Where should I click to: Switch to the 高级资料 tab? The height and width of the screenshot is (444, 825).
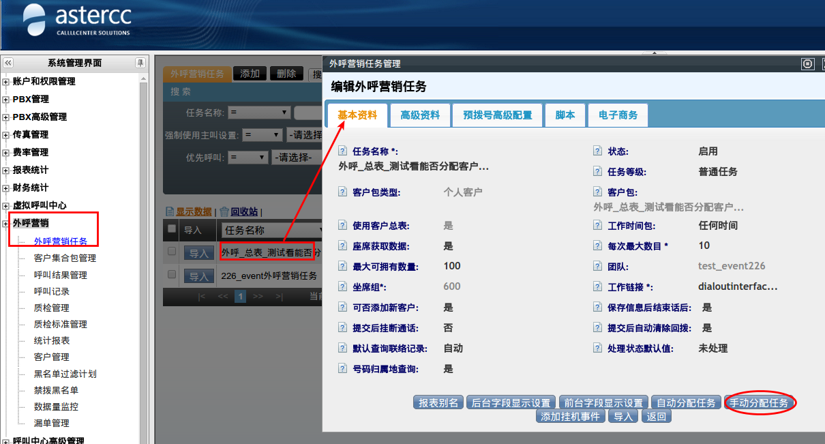tap(420, 115)
